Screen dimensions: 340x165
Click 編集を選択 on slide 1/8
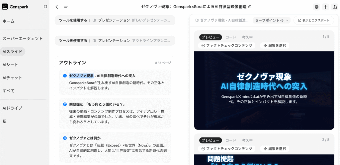coord(275,46)
